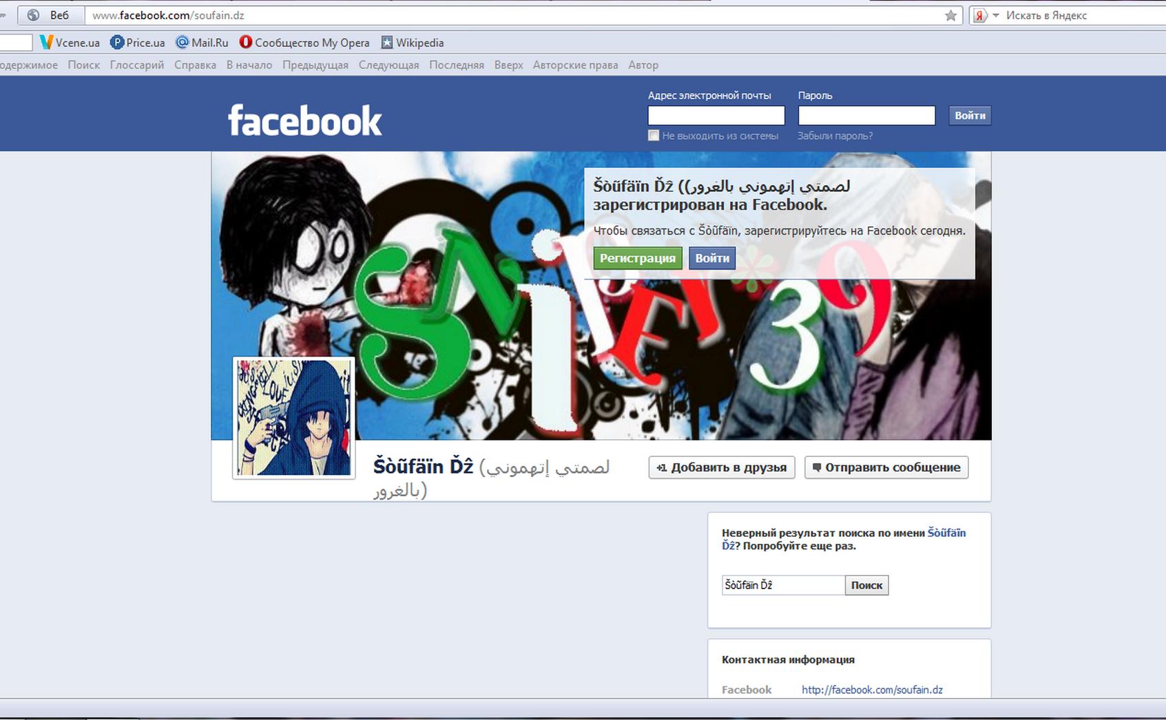Click the green Регистрация button
1166x720 pixels.
(637, 258)
